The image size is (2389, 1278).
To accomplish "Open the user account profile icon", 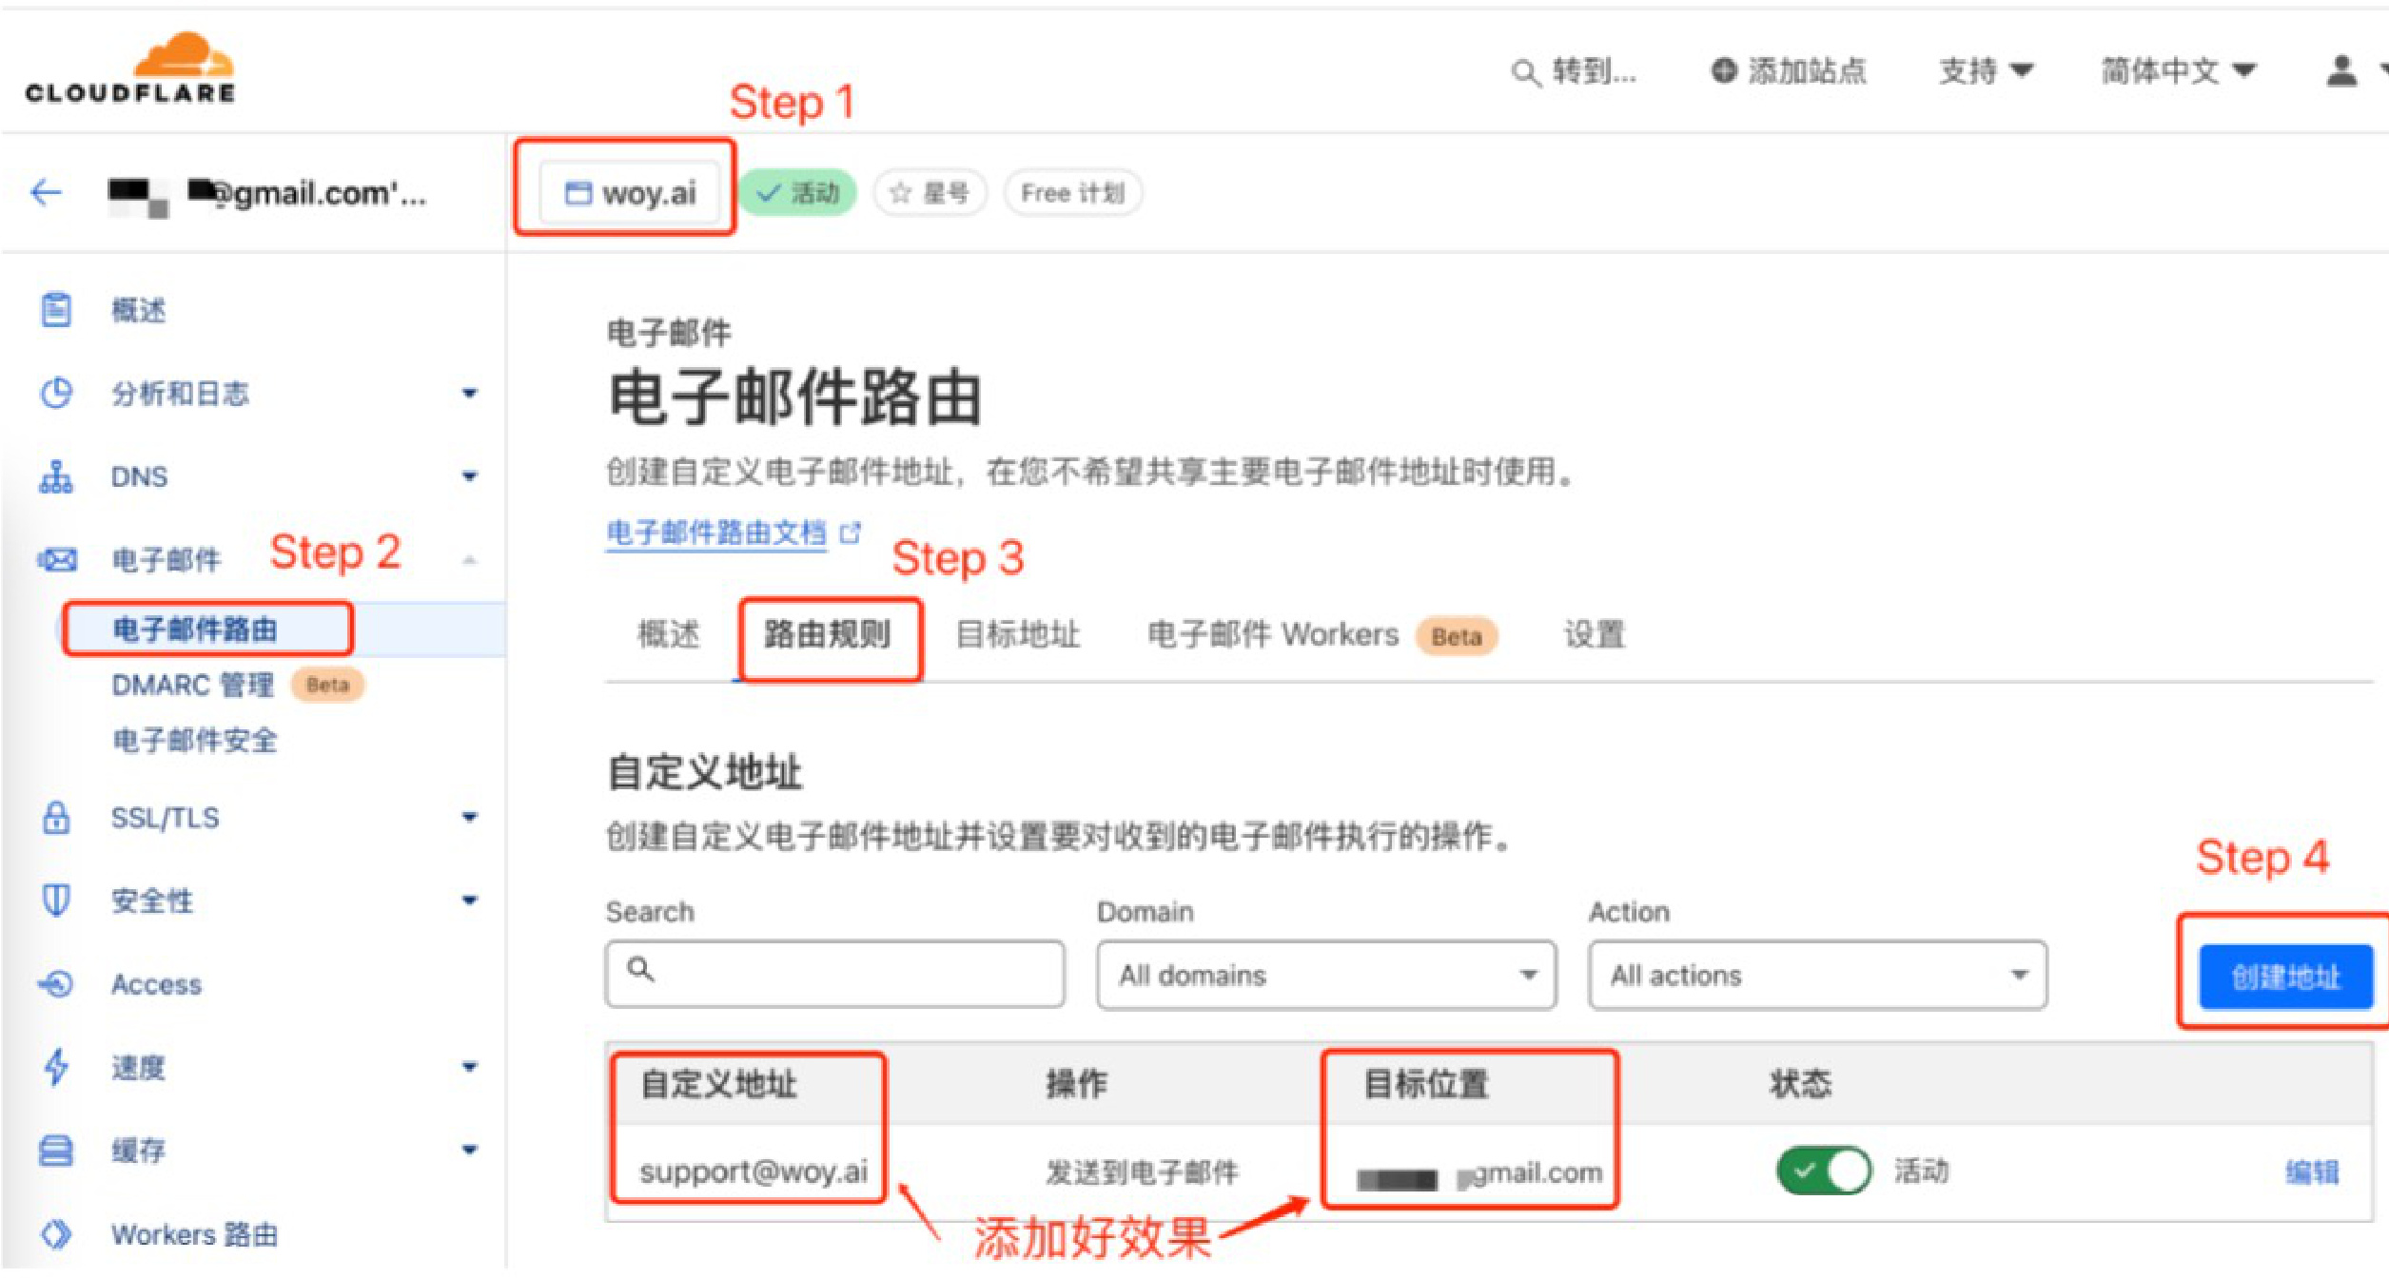I will [2341, 71].
